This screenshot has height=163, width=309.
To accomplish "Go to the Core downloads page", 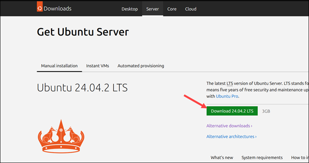I will coord(172,9).
